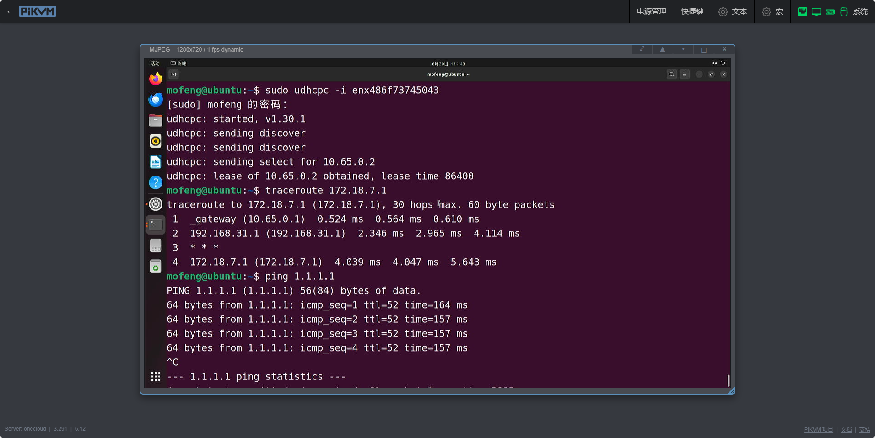The height and width of the screenshot is (438, 875).
Task: Click the terminal search magnifier icon
Action: click(671, 75)
